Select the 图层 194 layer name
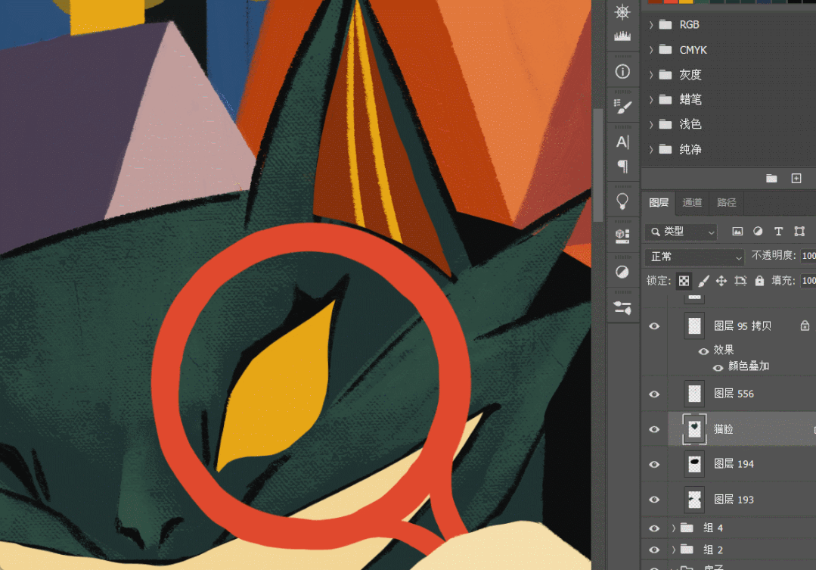This screenshot has height=570, width=816. (x=734, y=464)
